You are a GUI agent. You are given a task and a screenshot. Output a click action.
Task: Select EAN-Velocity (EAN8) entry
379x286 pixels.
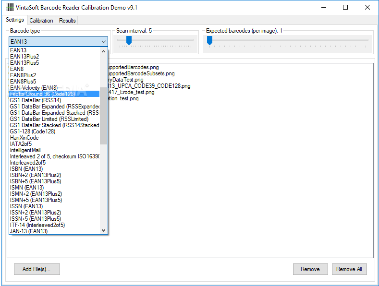(54, 88)
